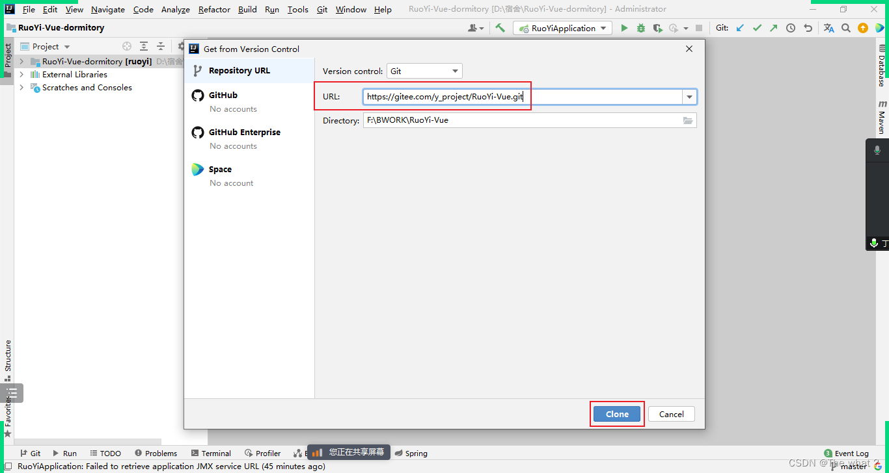Open the Database tool window
Screen dimensions: 889x473
point(882,66)
